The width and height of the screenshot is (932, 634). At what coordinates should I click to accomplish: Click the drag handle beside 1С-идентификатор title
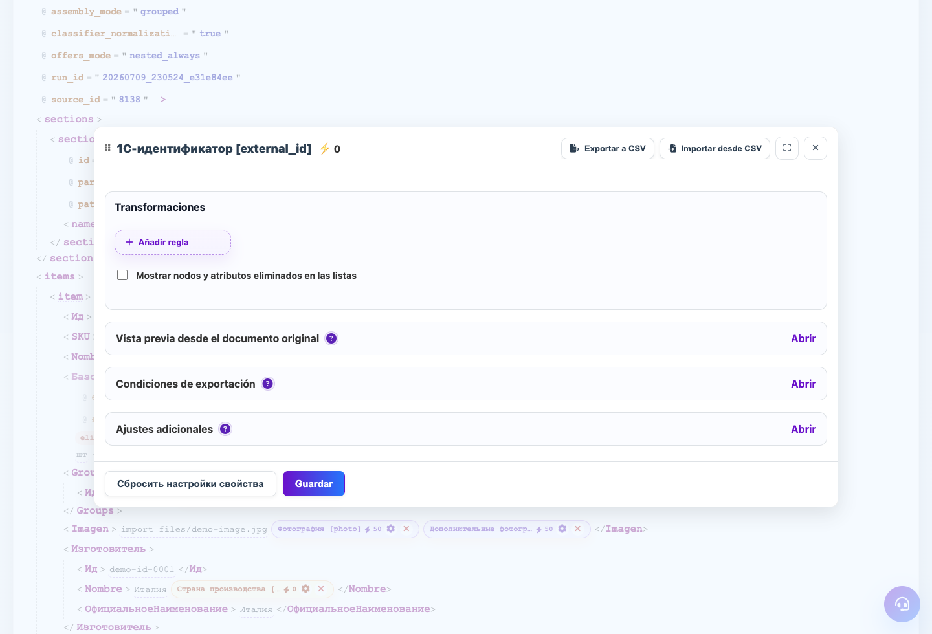coord(107,148)
